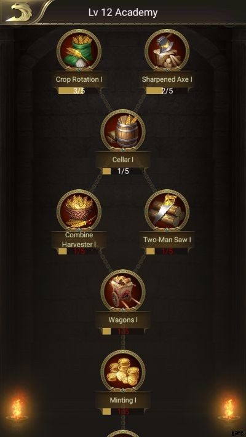Select the Sharpened Axe I icon
This screenshot has width=246, height=437.
click(x=167, y=51)
